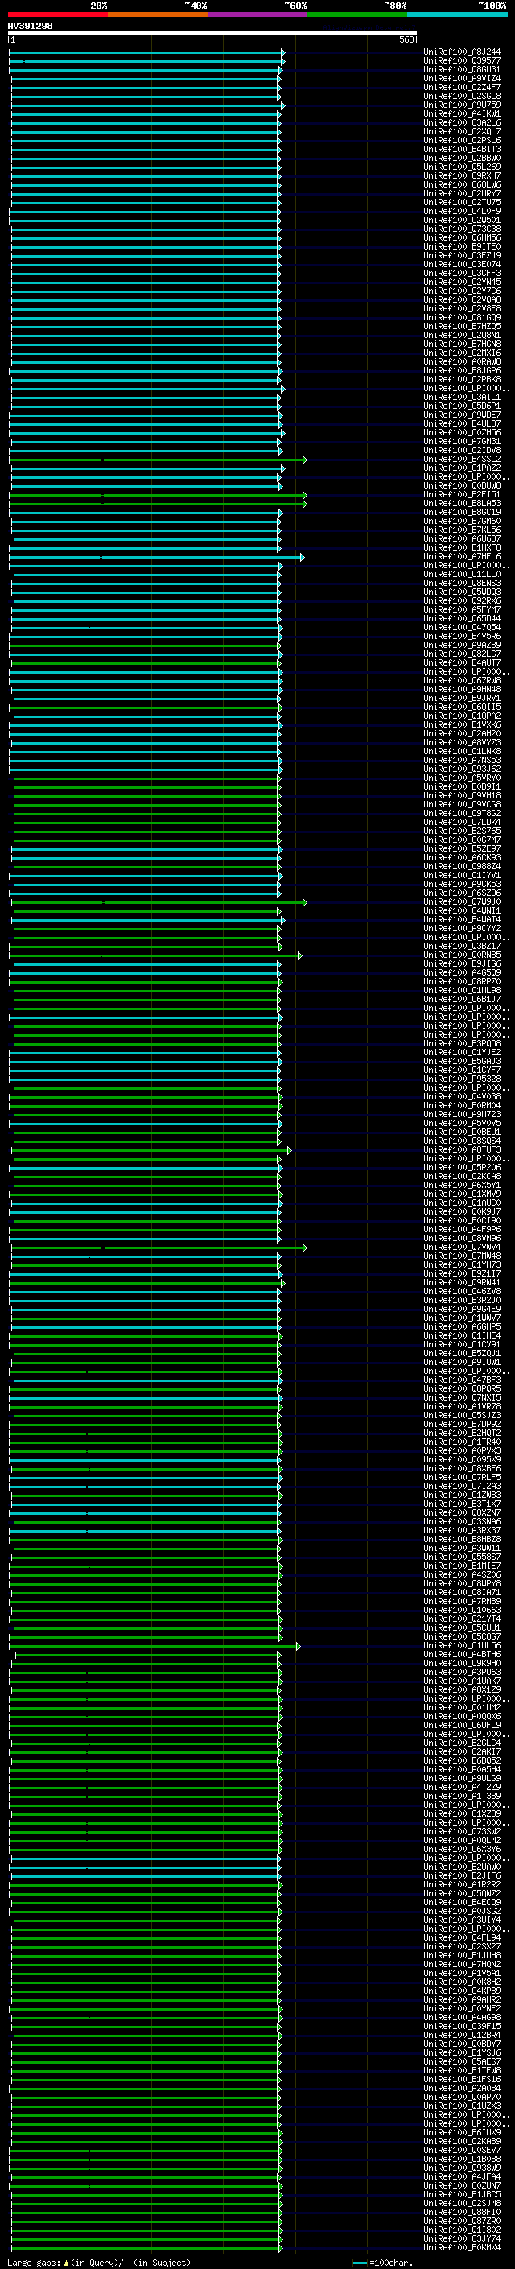Select the UniRef100_Q7VWV4 label
The image size is (515, 2269).
462,1248
